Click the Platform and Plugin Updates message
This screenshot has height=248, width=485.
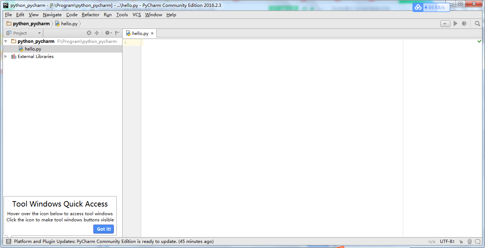(114, 242)
